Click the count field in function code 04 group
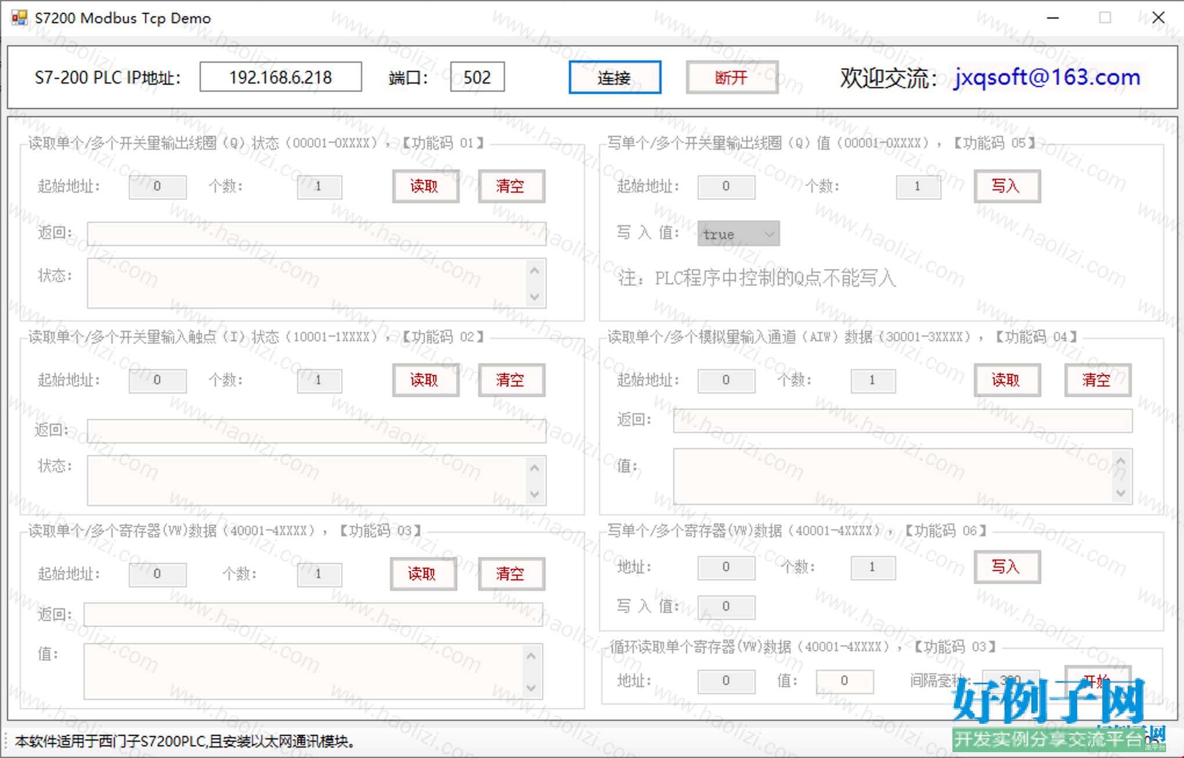This screenshot has width=1184, height=758. (873, 381)
